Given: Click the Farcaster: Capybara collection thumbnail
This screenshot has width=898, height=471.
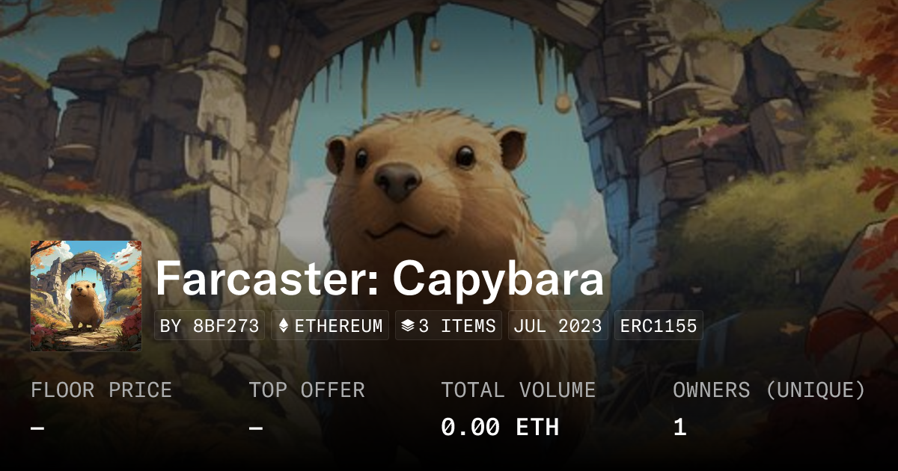Looking at the screenshot, I should (86, 296).
